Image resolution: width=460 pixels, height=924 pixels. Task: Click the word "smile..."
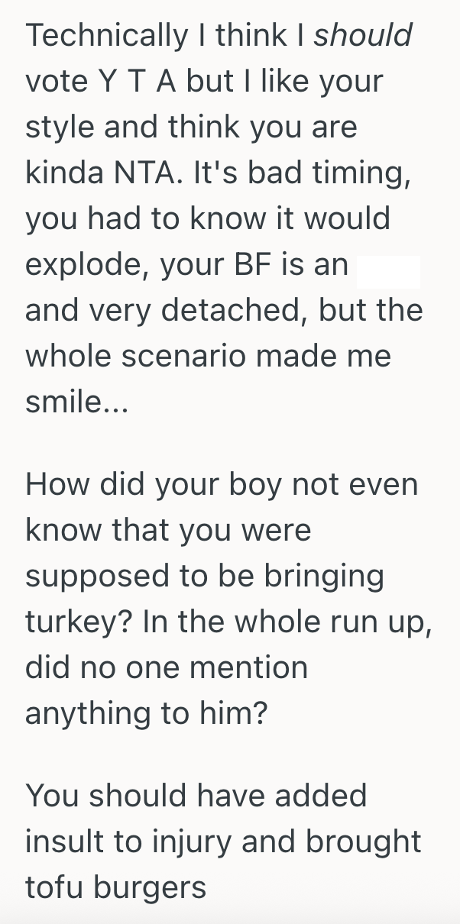[76, 402]
